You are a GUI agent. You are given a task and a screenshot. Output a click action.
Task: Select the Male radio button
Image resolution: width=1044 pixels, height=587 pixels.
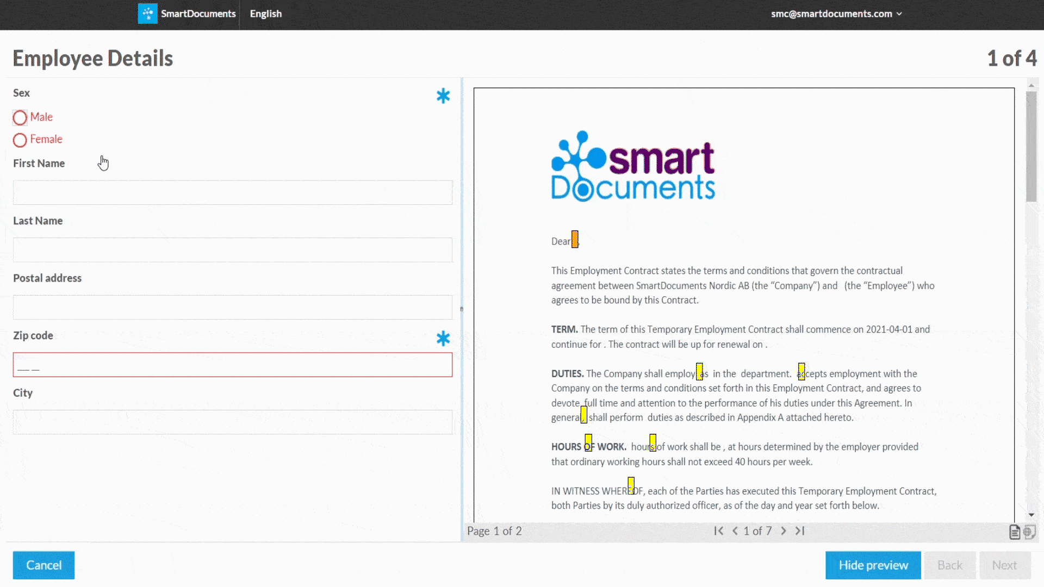[x=20, y=117]
